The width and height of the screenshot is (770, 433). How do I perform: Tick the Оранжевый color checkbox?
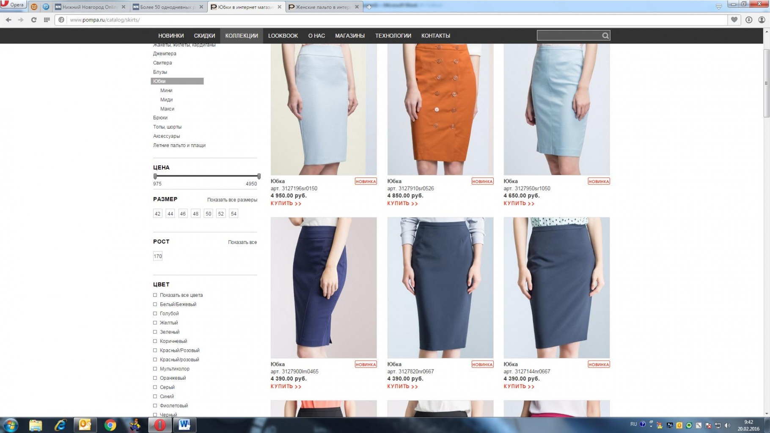pos(155,378)
